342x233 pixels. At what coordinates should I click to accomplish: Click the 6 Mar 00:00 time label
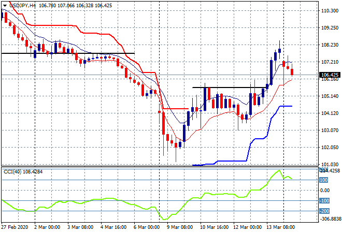point(147,227)
